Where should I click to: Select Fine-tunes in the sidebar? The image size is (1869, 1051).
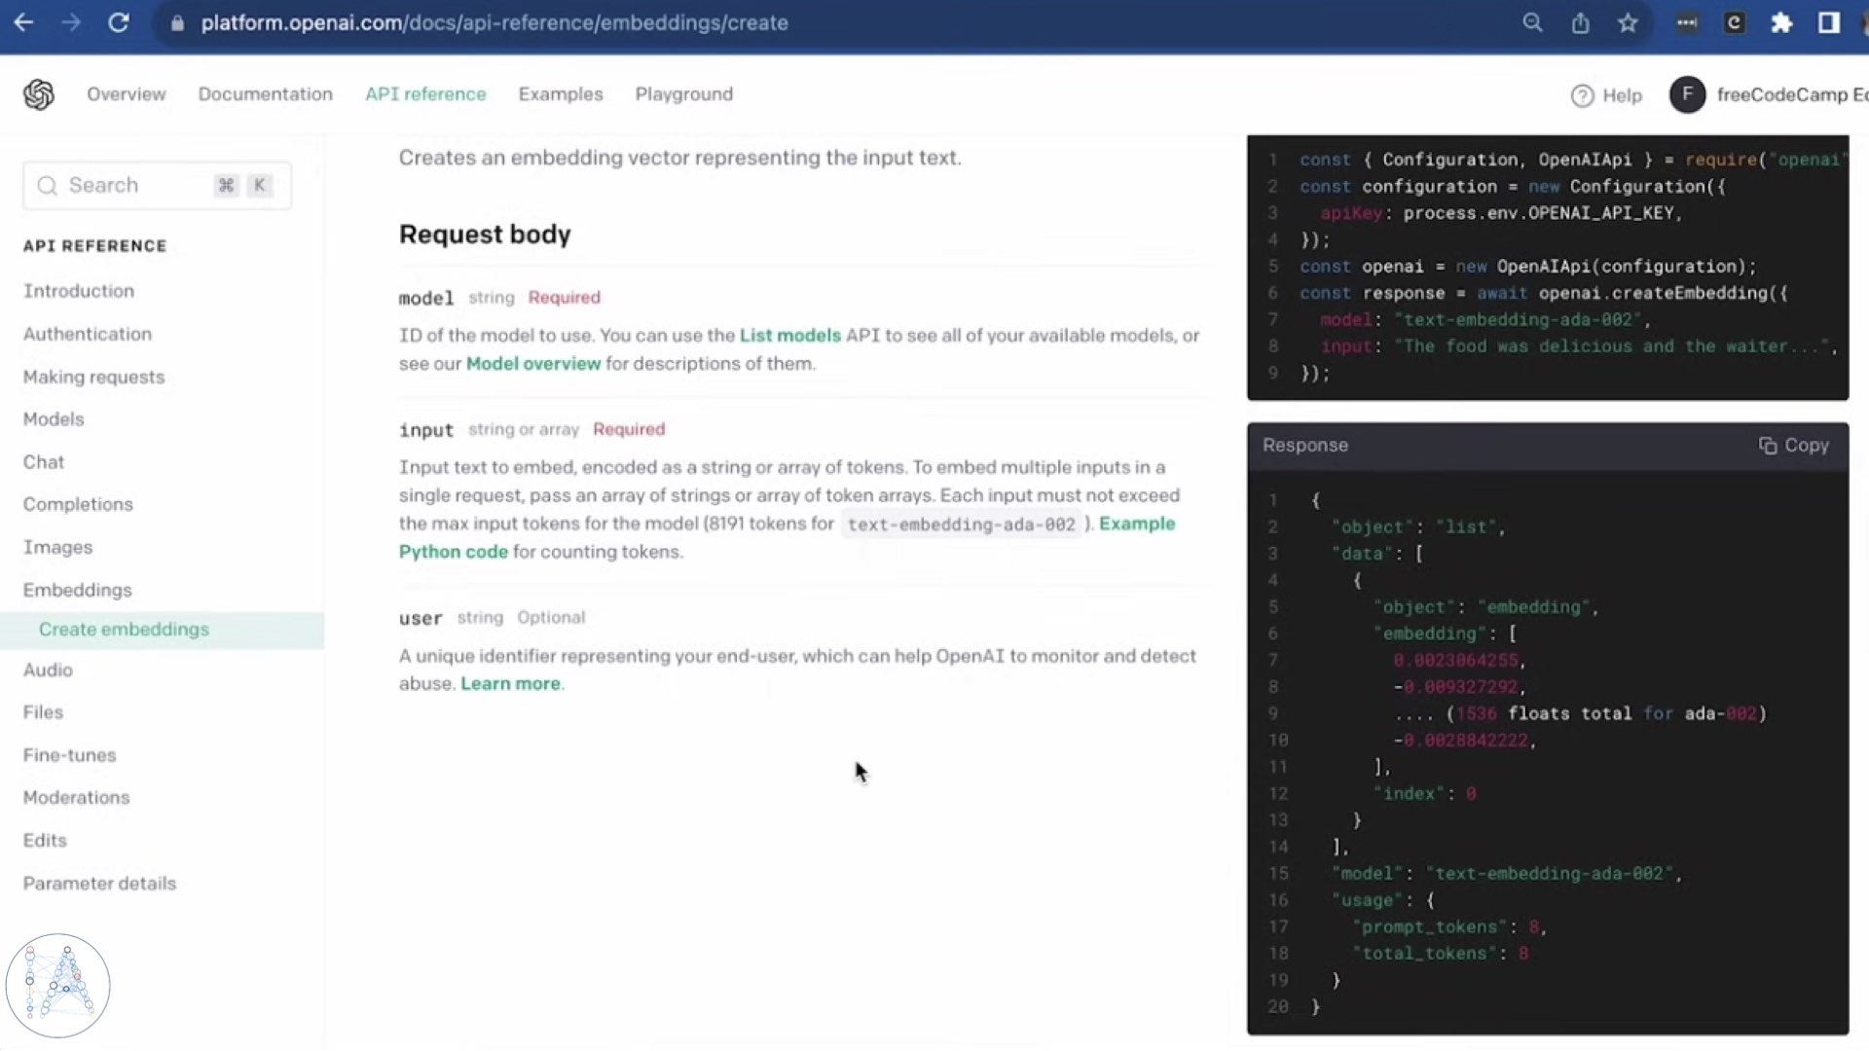[70, 755]
